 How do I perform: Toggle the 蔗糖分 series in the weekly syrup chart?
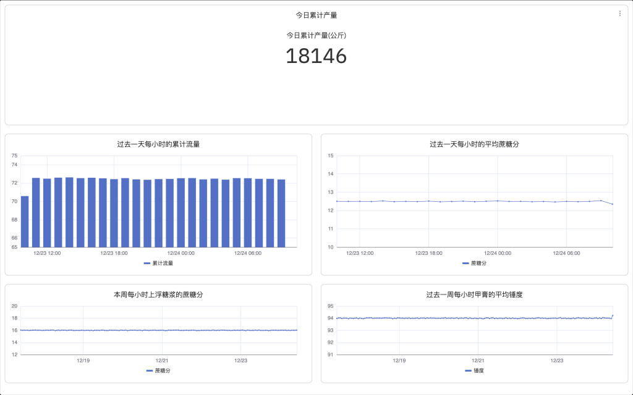[151, 370]
